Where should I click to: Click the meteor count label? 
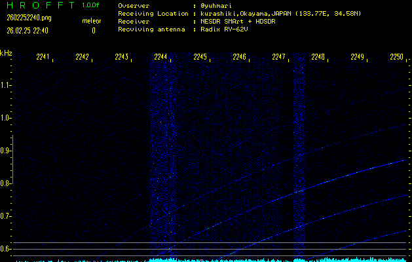92,21
